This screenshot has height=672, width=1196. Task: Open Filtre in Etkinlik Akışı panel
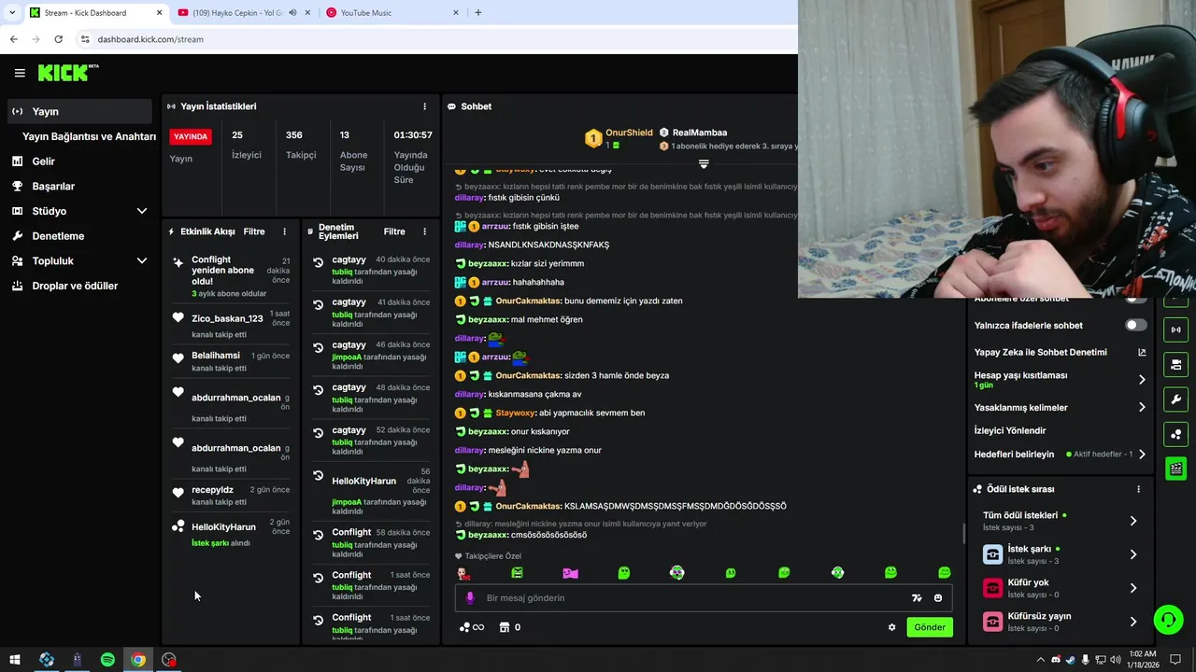[x=254, y=231]
